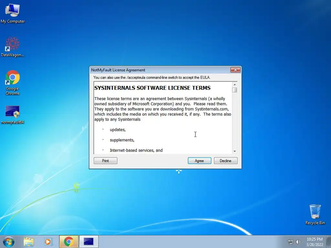Click the license text scroll-up arrow
This screenshot has height=248, width=331.
point(235,85)
